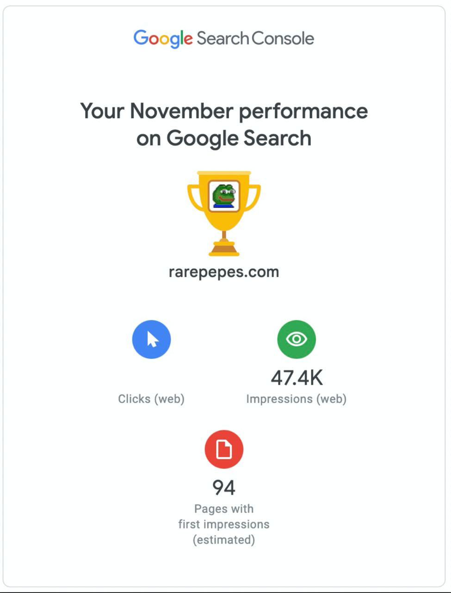This screenshot has width=451, height=593.
Task: Click Pages with first impressions (estimated) text
Action: [224, 524]
